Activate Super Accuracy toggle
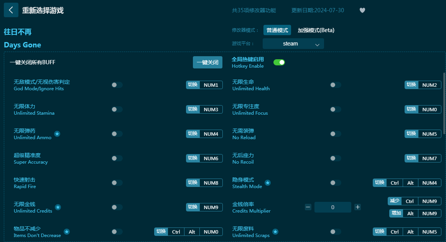446x242 pixels. [117, 158]
